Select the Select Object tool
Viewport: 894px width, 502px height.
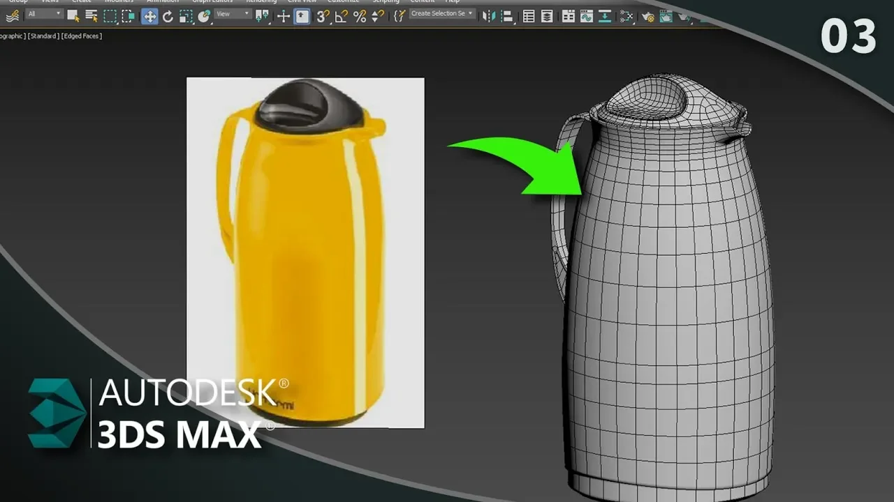coord(73,16)
